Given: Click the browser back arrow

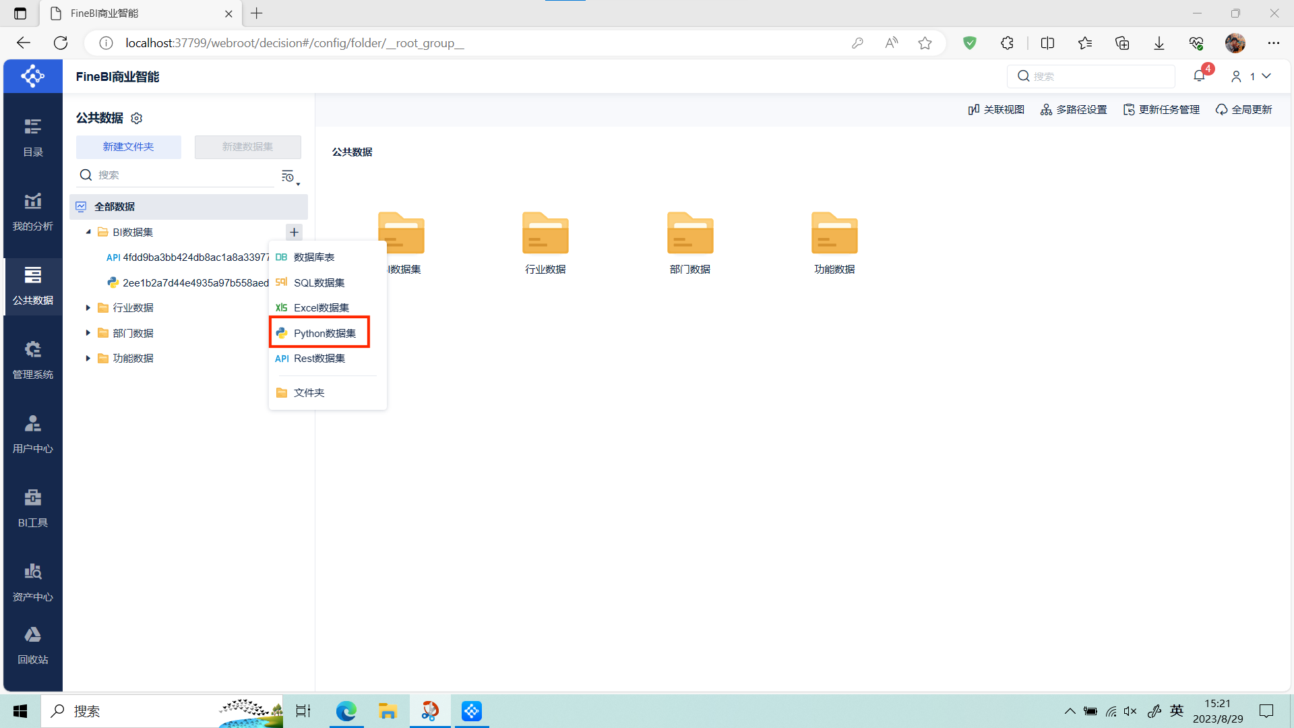Looking at the screenshot, I should click(x=24, y=43).
